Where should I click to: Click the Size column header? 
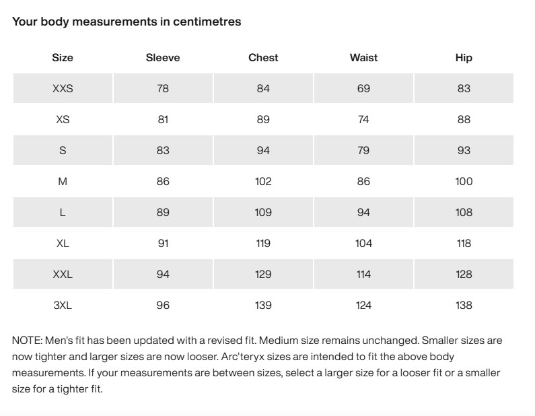63,57
